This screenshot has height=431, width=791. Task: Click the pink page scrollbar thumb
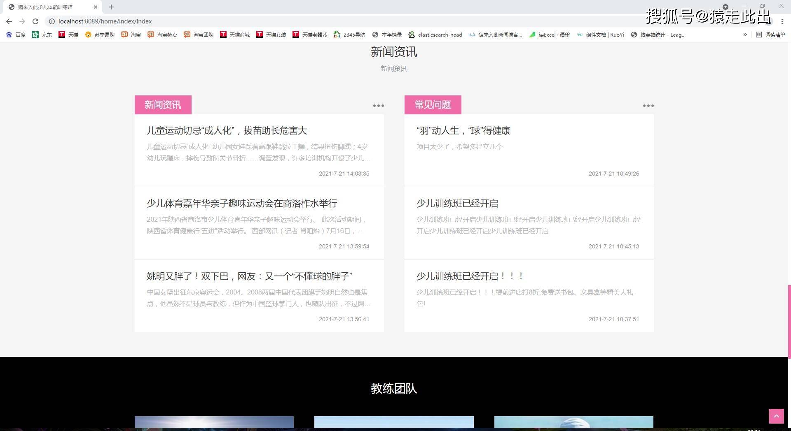click(x=789, y=322)
